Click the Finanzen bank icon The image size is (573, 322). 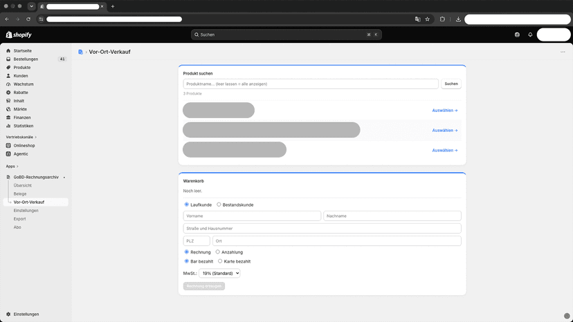(8, 117)
